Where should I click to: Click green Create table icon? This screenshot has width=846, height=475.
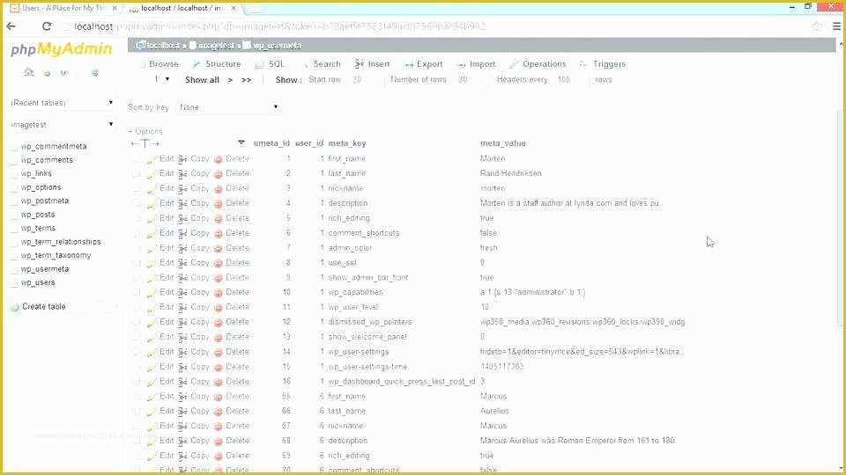[x=15, y=307]
